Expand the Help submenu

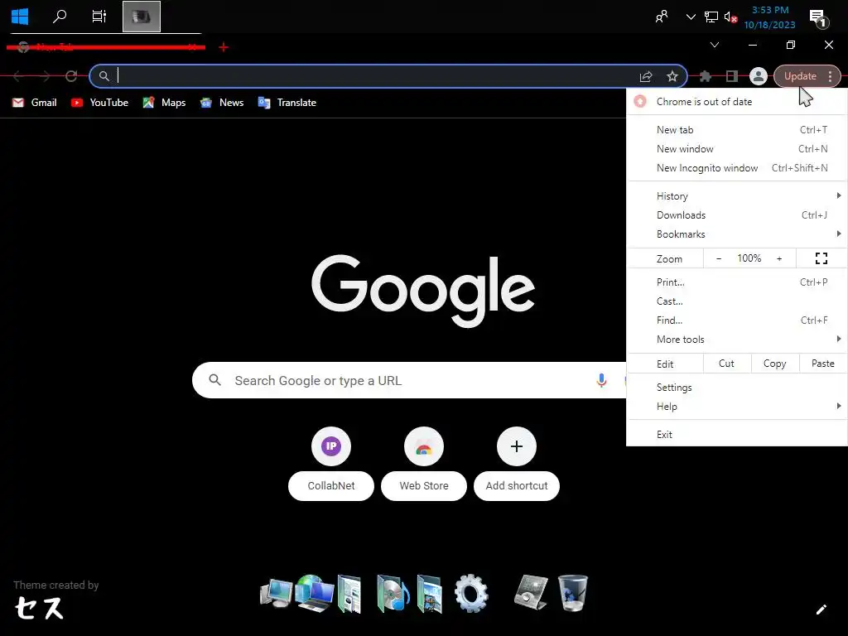click(x=736, y=406)
